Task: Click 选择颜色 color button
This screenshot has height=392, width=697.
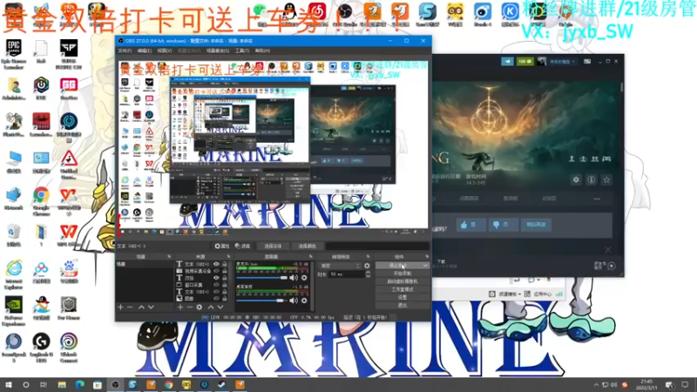Action: pyautogui.click(x=307, y=246)
